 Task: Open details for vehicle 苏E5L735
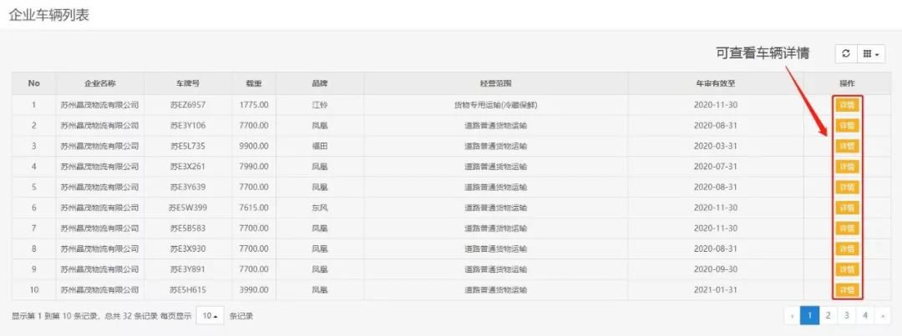[x=847, y=147]
